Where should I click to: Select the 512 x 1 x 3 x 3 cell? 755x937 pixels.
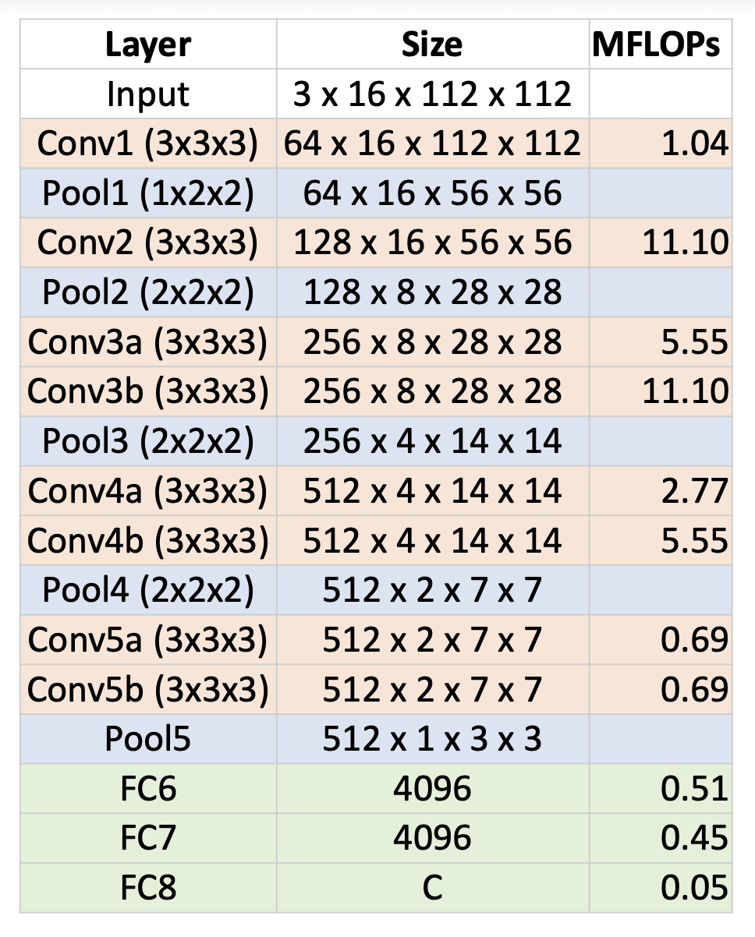click(x=432, y=738)
